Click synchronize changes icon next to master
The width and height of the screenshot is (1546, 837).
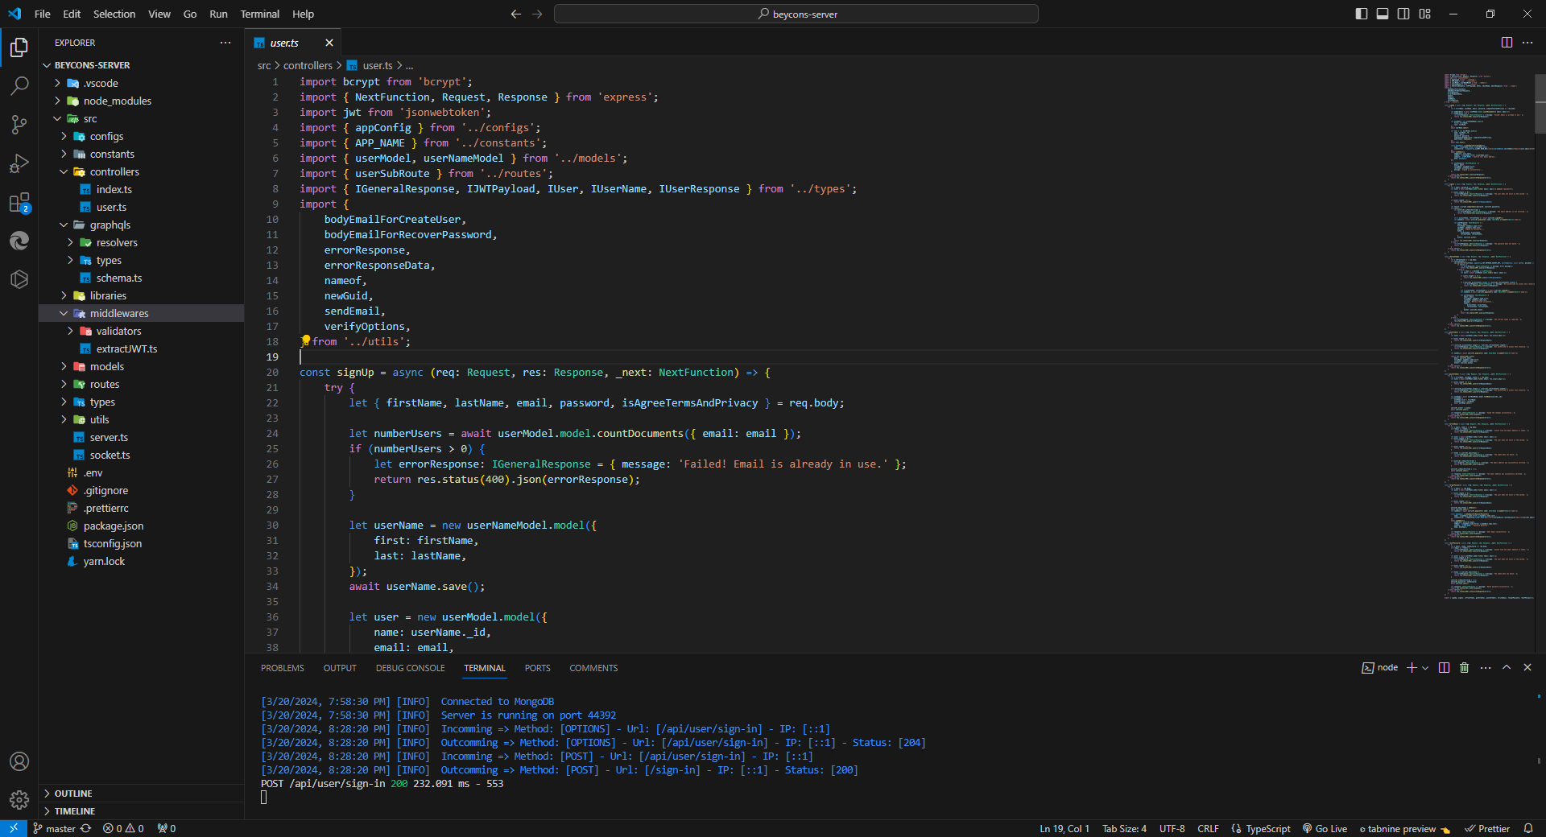pos(86,828)
